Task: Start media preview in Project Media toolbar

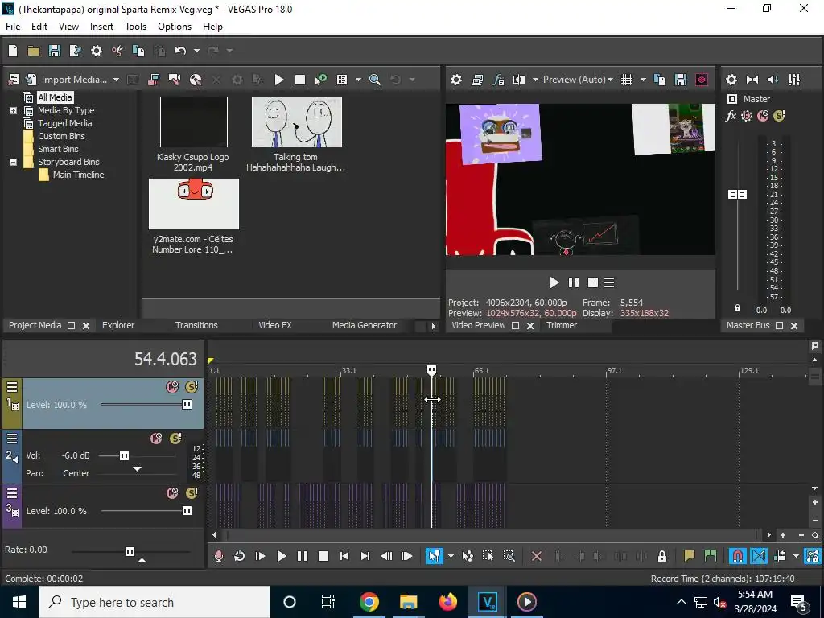Action: coord(279,80)
